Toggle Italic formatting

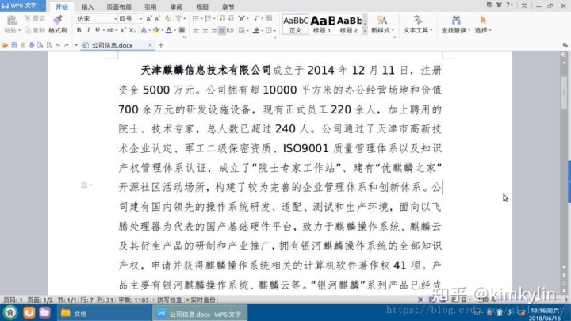[x=88, y=30]
